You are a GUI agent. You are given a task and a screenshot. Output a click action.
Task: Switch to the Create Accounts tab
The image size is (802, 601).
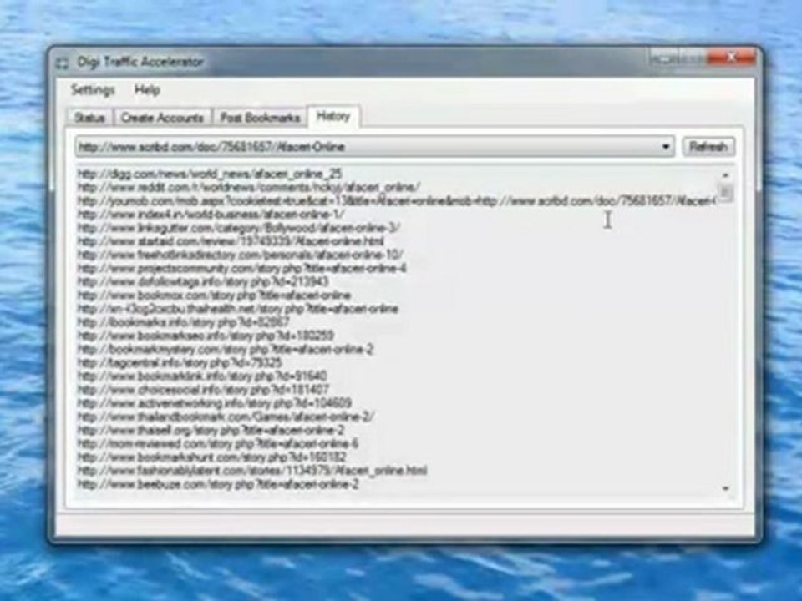(162, 118)
